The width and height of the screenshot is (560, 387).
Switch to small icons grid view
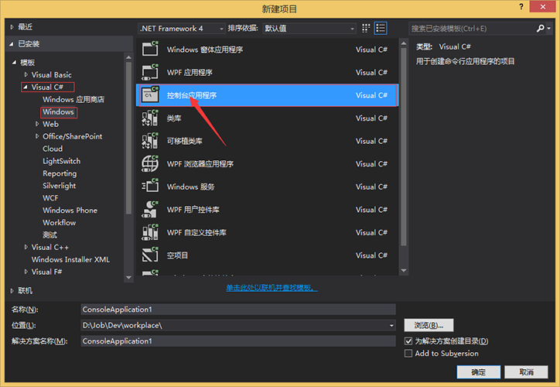click(x=366, y=28)
